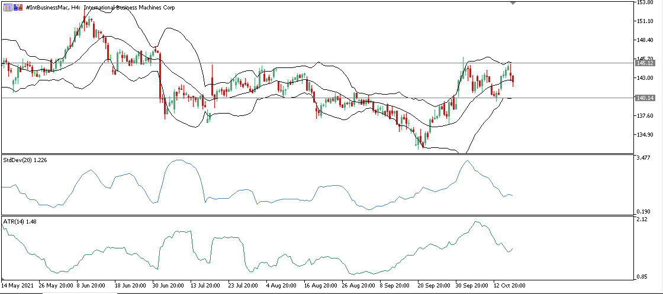Click the 3.477 StdDev scale value
The width and height of the screenshot is (663, 294).
pos(644,157)
